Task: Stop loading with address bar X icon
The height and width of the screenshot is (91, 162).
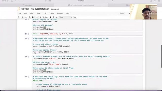Action: (x=112, y=1)
